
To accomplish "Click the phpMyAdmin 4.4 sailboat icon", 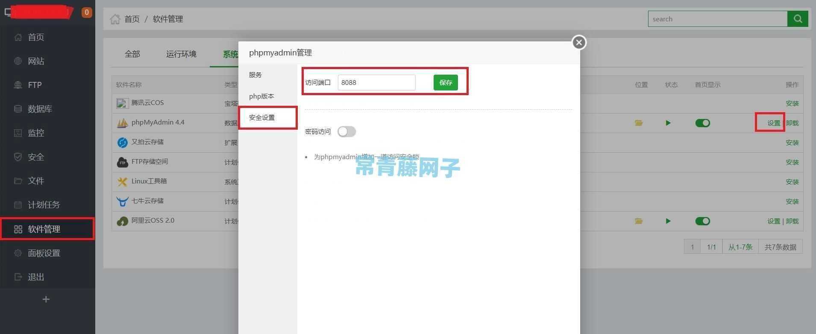I will point(122,123).
